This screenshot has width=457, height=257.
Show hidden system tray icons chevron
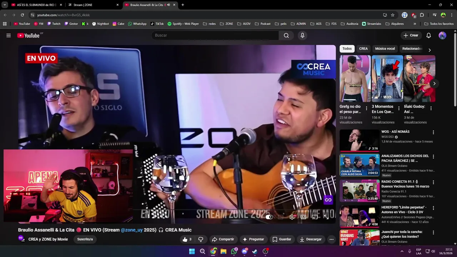tap(402, 251)
